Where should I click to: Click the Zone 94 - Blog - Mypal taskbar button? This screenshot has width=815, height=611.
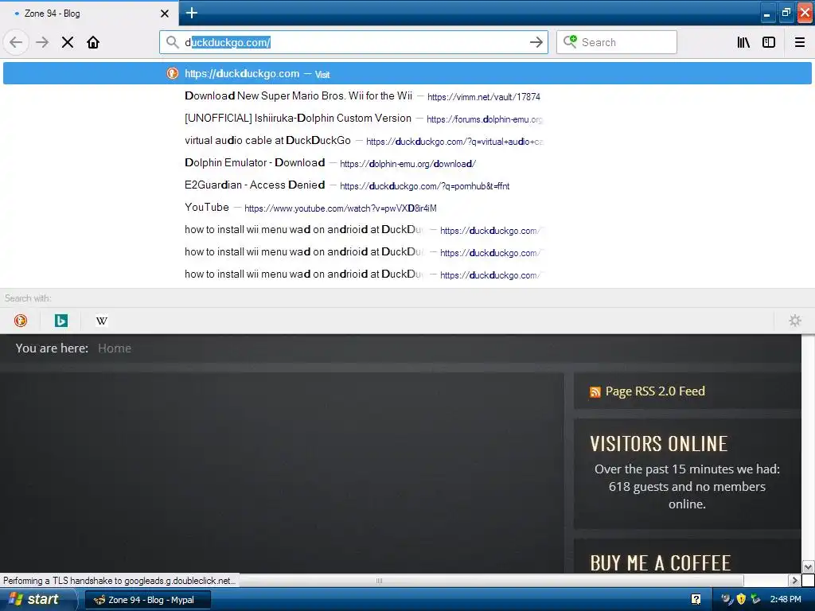click(x=147, y=600)
